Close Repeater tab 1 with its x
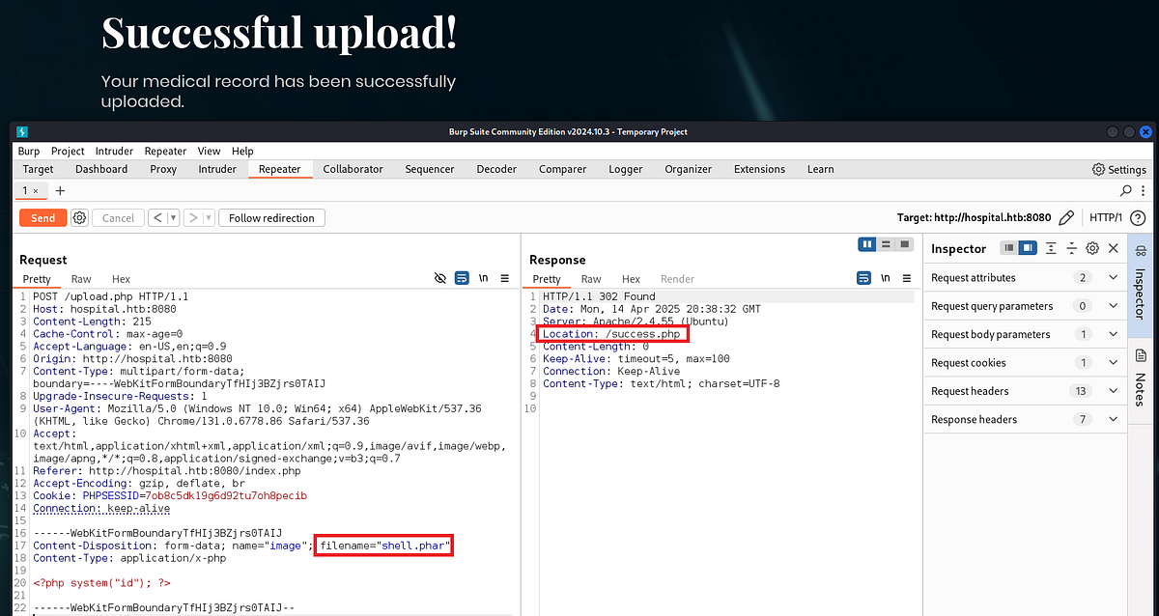Image resolution: width=1159 pixels, height=616 pixels. tap(36, 191)
